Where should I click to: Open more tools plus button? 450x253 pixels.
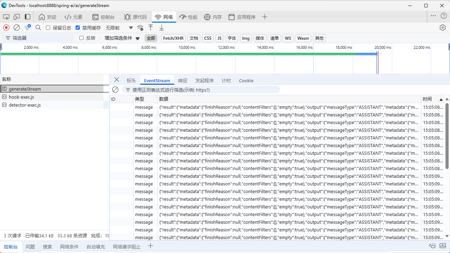pyautogui.click(x=265, y=17)
